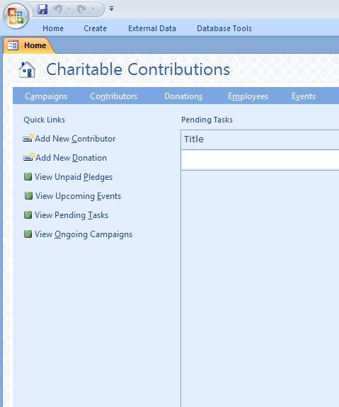
Task: Click the house icon beside Charitable Contributions
Action: click(27, 69)
